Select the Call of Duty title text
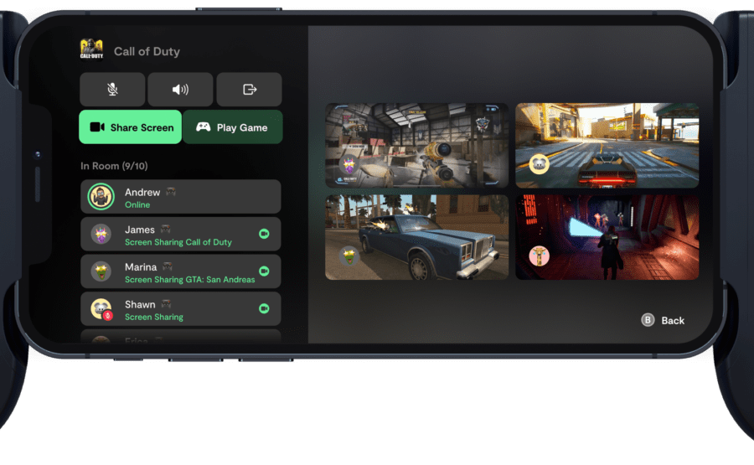 [x=147, y=51]
